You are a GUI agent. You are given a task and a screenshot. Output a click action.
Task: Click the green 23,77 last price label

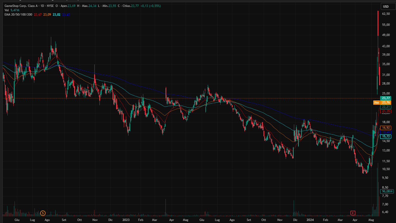(386, 98)
